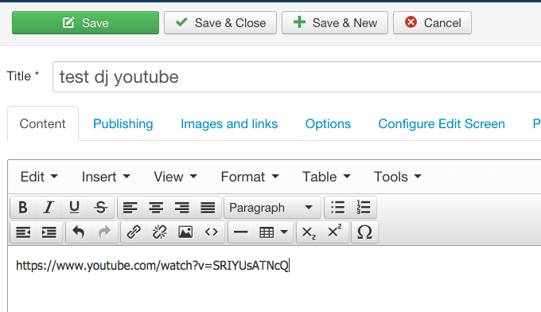This screenshot has height=312, width=541.
Task: Open the View menu
Action: (x=175, y=177)
